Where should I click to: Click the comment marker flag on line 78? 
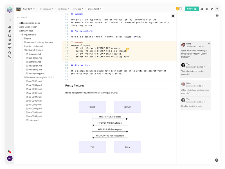click(127, 50)
